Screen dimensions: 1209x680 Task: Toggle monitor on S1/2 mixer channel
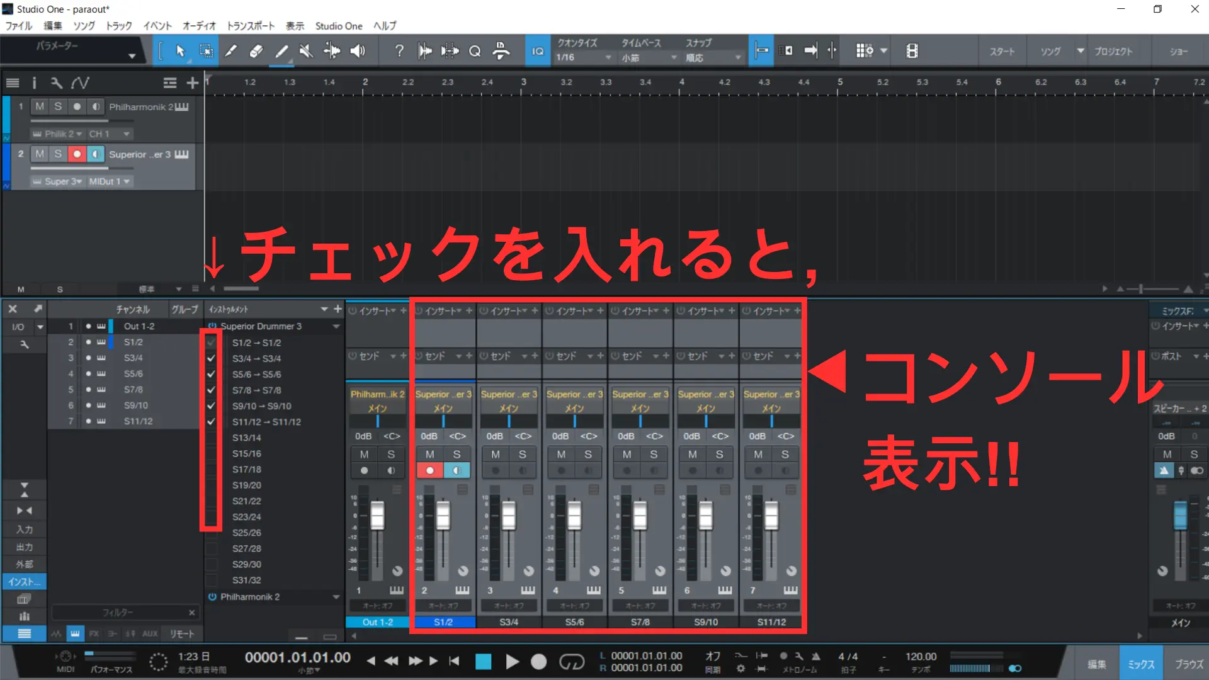click(x=457, y=470)
